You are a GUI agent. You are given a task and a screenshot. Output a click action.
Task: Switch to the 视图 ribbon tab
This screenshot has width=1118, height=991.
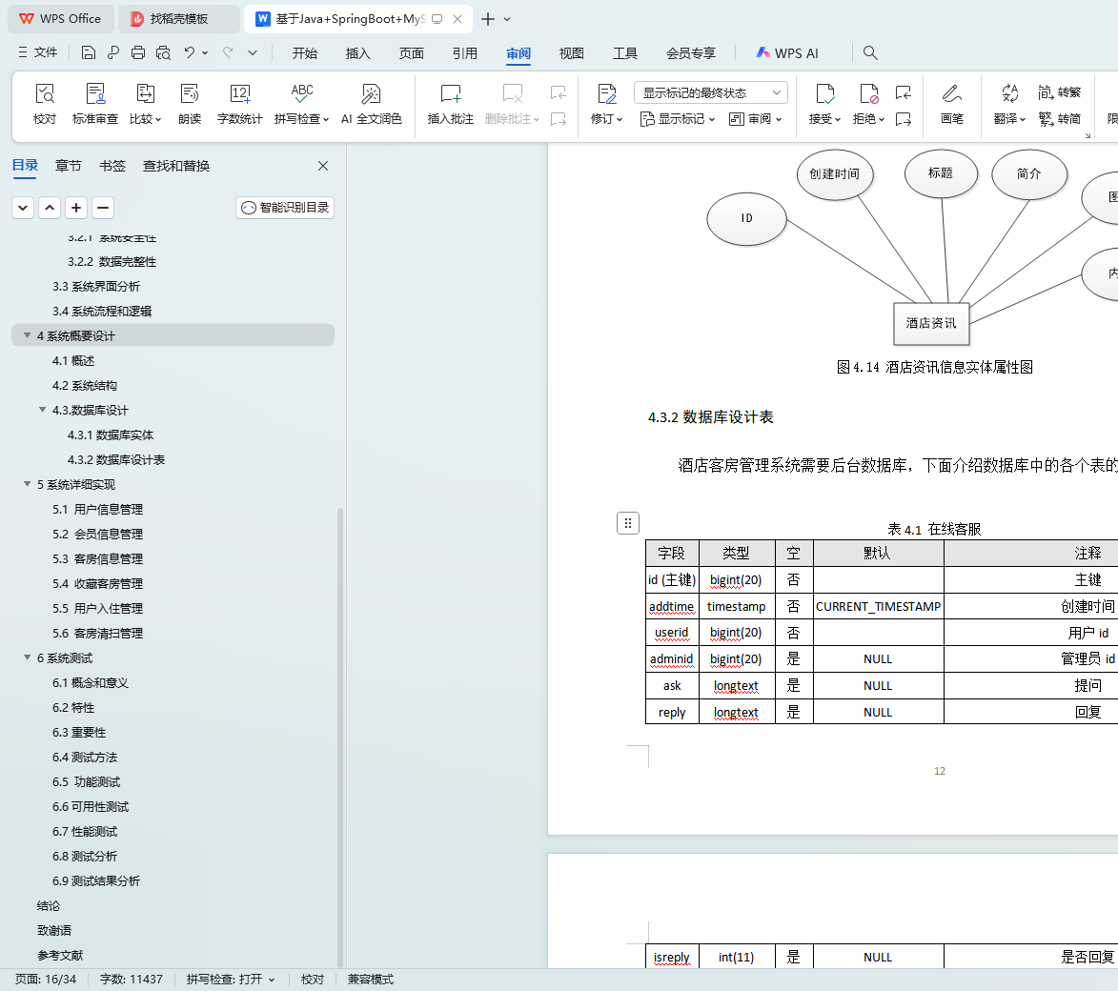point(571,53)
